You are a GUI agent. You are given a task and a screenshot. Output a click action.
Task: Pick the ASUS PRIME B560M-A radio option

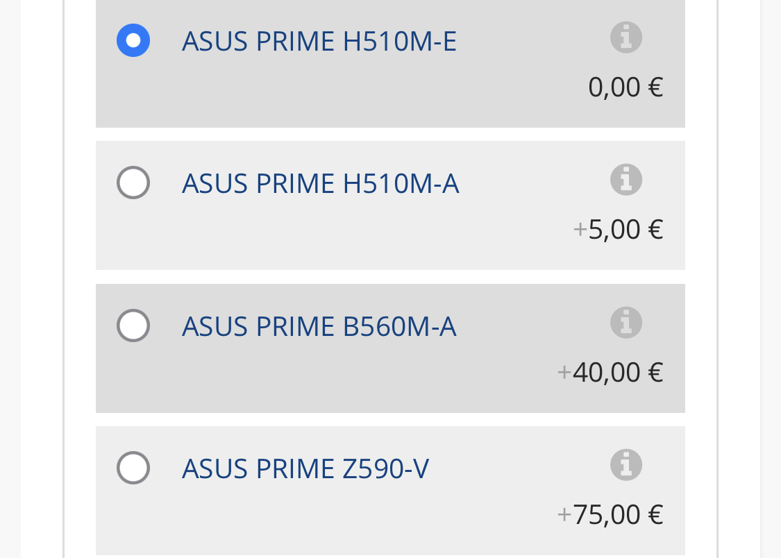pyautogui.click(x=133, y=325)
